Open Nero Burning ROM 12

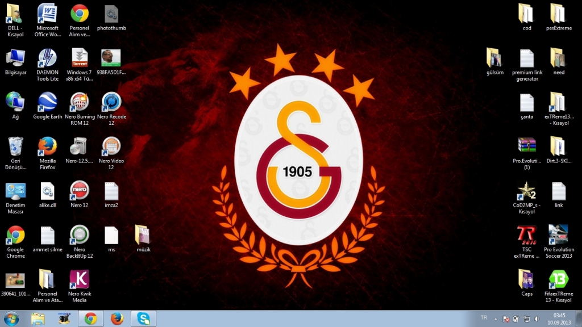[80, 109]
